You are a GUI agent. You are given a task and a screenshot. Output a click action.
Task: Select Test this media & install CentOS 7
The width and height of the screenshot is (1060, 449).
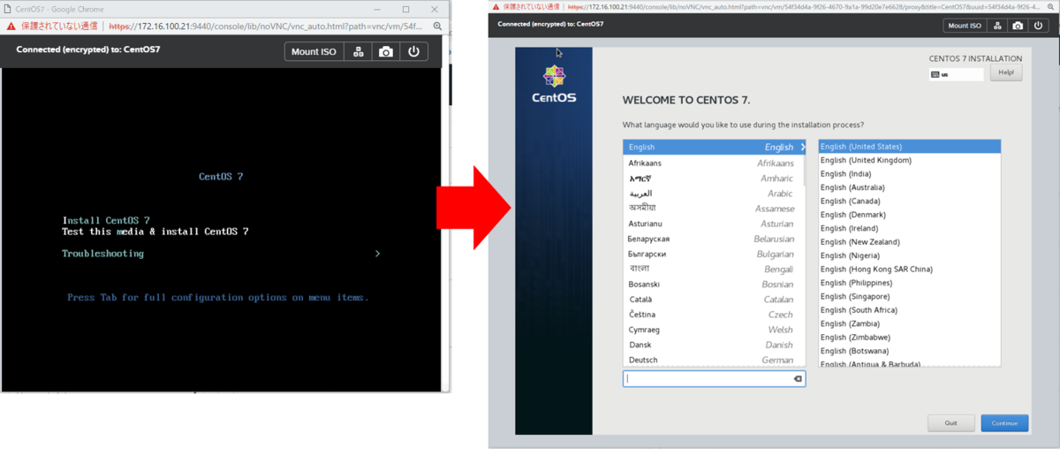point(155,232)
